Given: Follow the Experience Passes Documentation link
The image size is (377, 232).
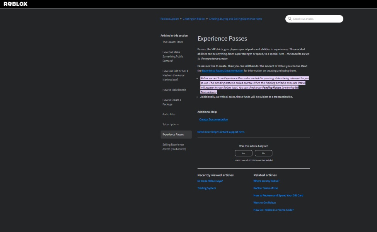Looking at the screenshot, I should pos(223,71).
